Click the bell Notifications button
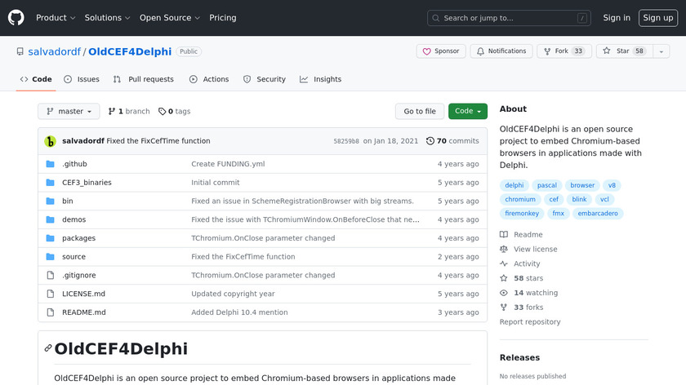Viewport: 686px width, 385px height. pyautogui.click(x=501, y=51)
